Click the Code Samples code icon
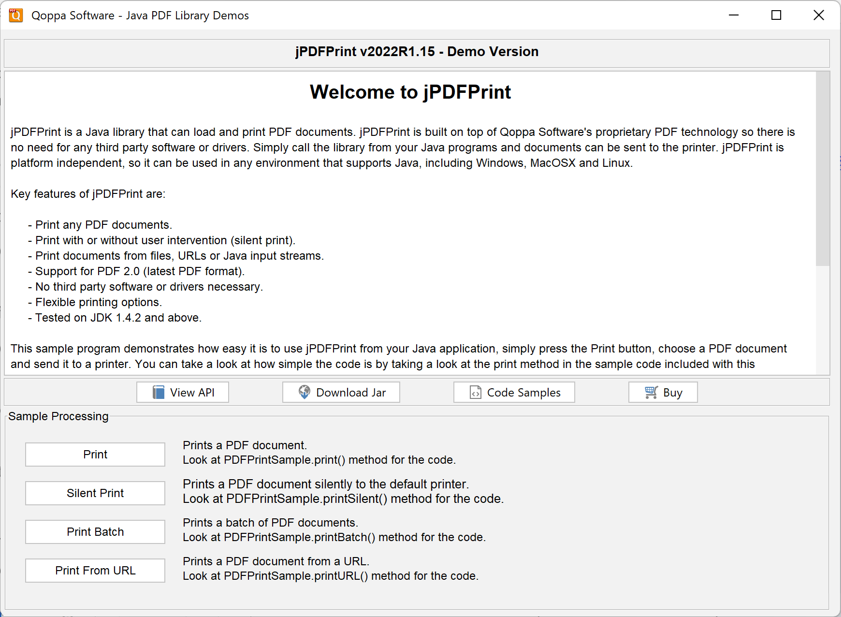 pyautogui.click(x=475, y=392)
